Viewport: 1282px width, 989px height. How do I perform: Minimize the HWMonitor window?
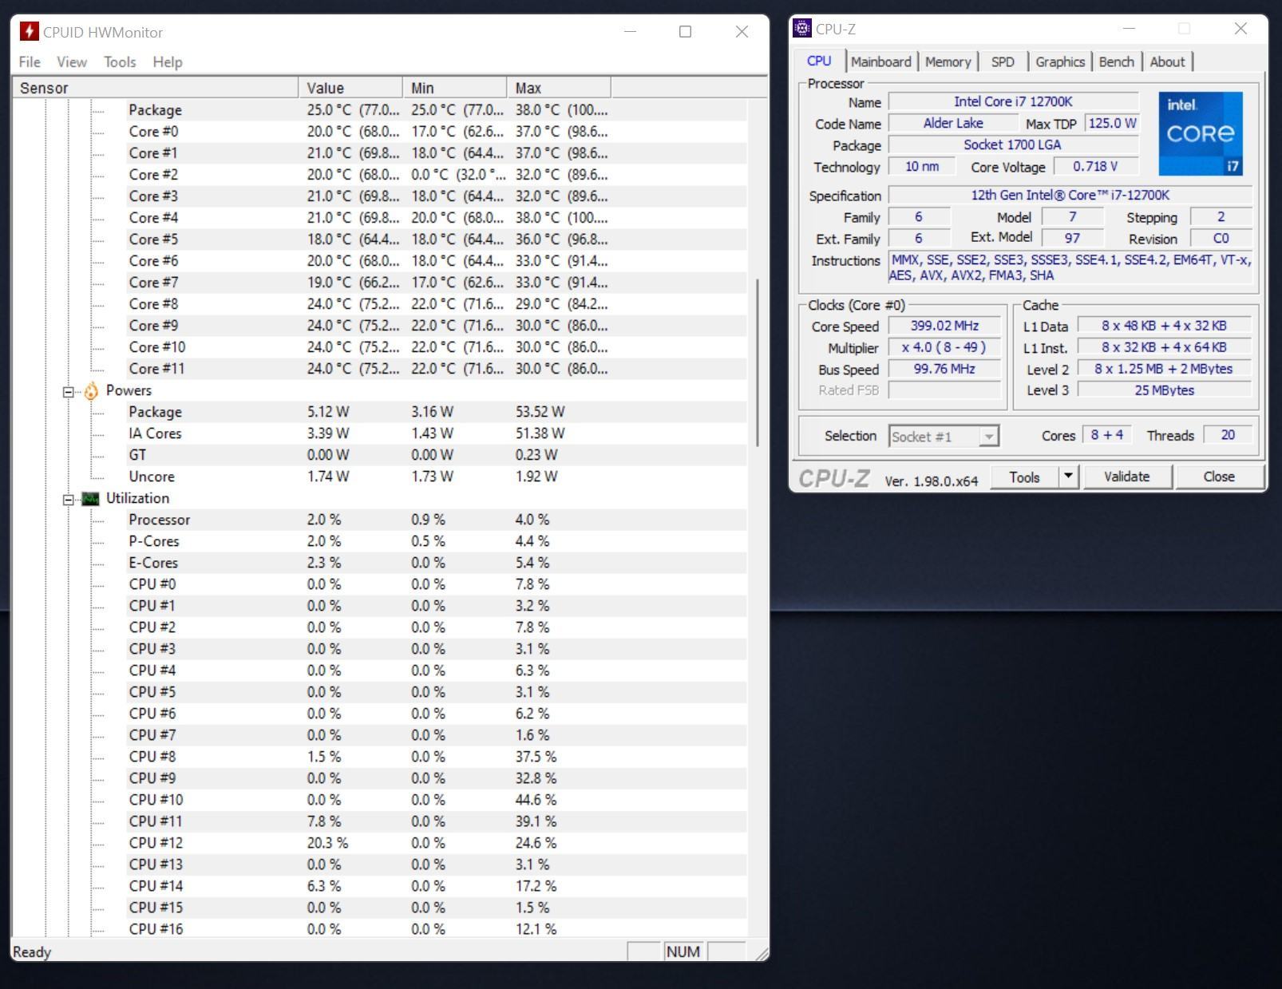click(630, 32)
